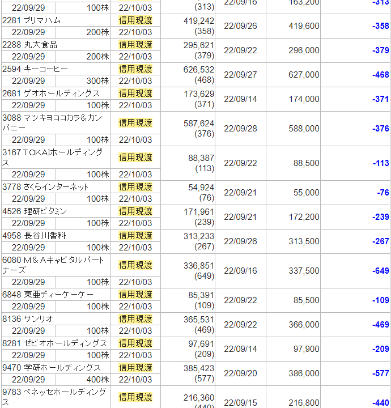
Task: Click the 587,624 settlement amount cell
Action: pos(199,123)
